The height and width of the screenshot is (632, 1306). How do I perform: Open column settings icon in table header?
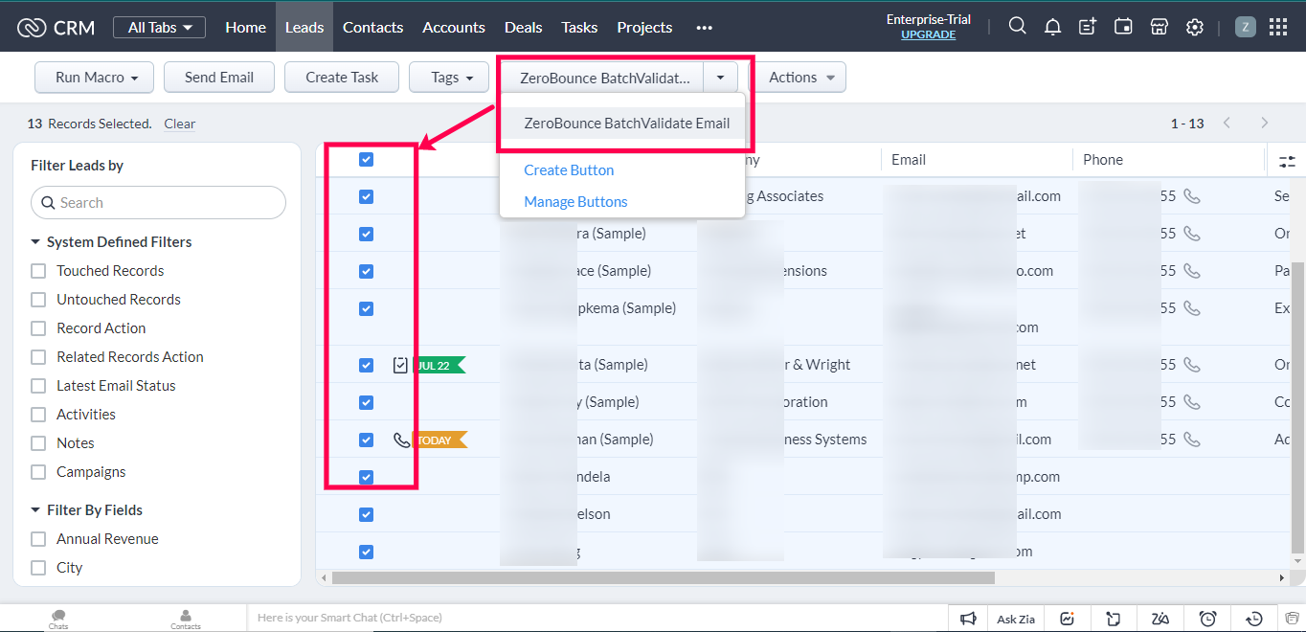tap(1287, 161)
